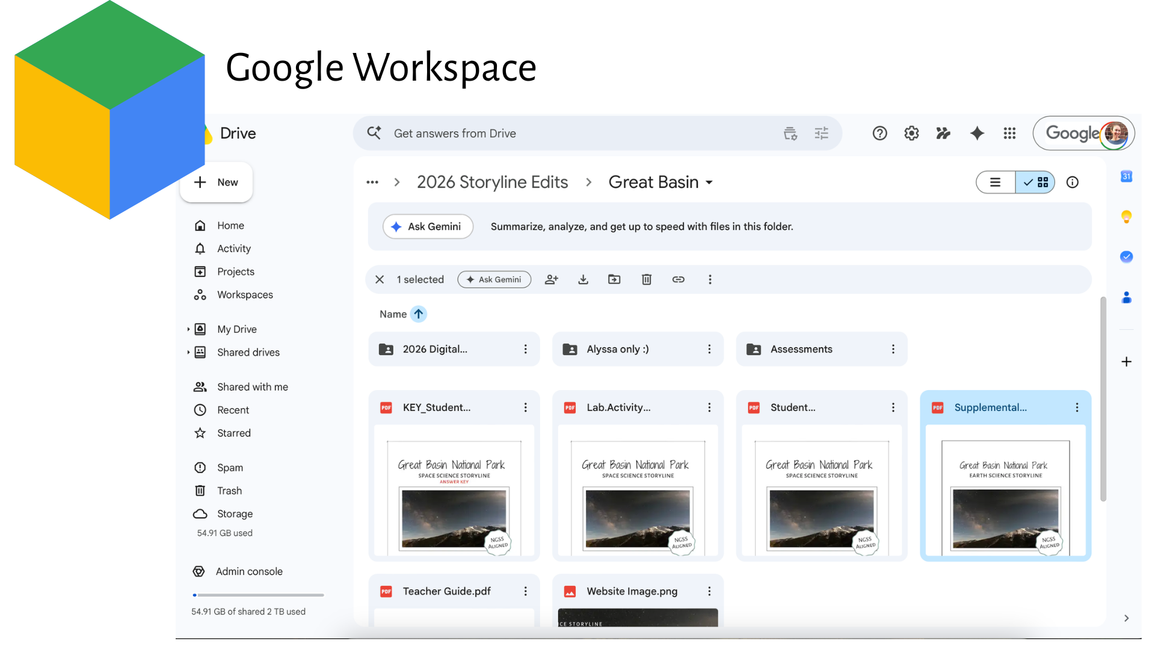
Task: Copy link of selected file
Action: 679,279
